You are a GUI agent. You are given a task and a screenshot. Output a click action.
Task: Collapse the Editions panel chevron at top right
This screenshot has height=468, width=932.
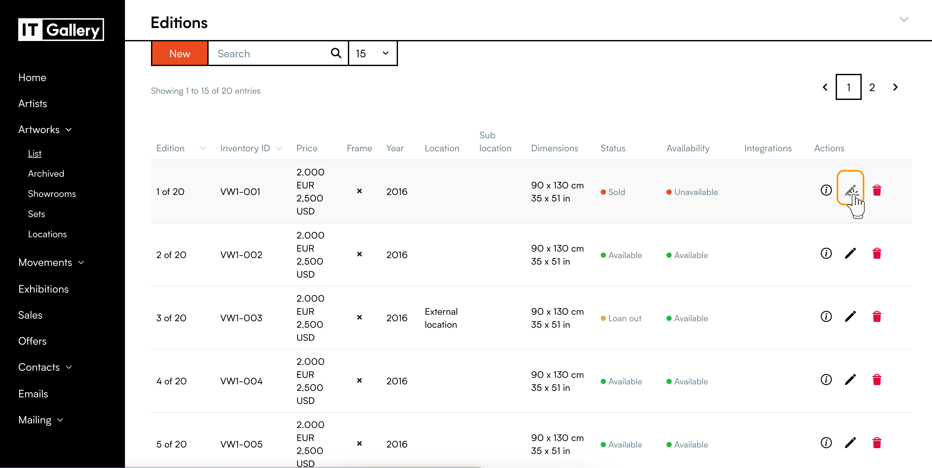[x=903, y=20]
